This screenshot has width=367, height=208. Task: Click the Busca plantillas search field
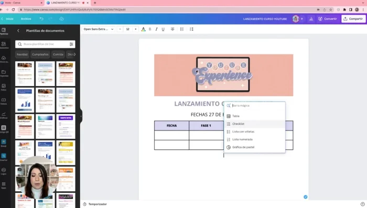pyautogui.click(x=45, y=44)
